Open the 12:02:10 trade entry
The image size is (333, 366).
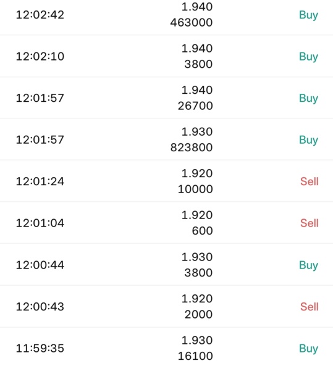(166, 56)
